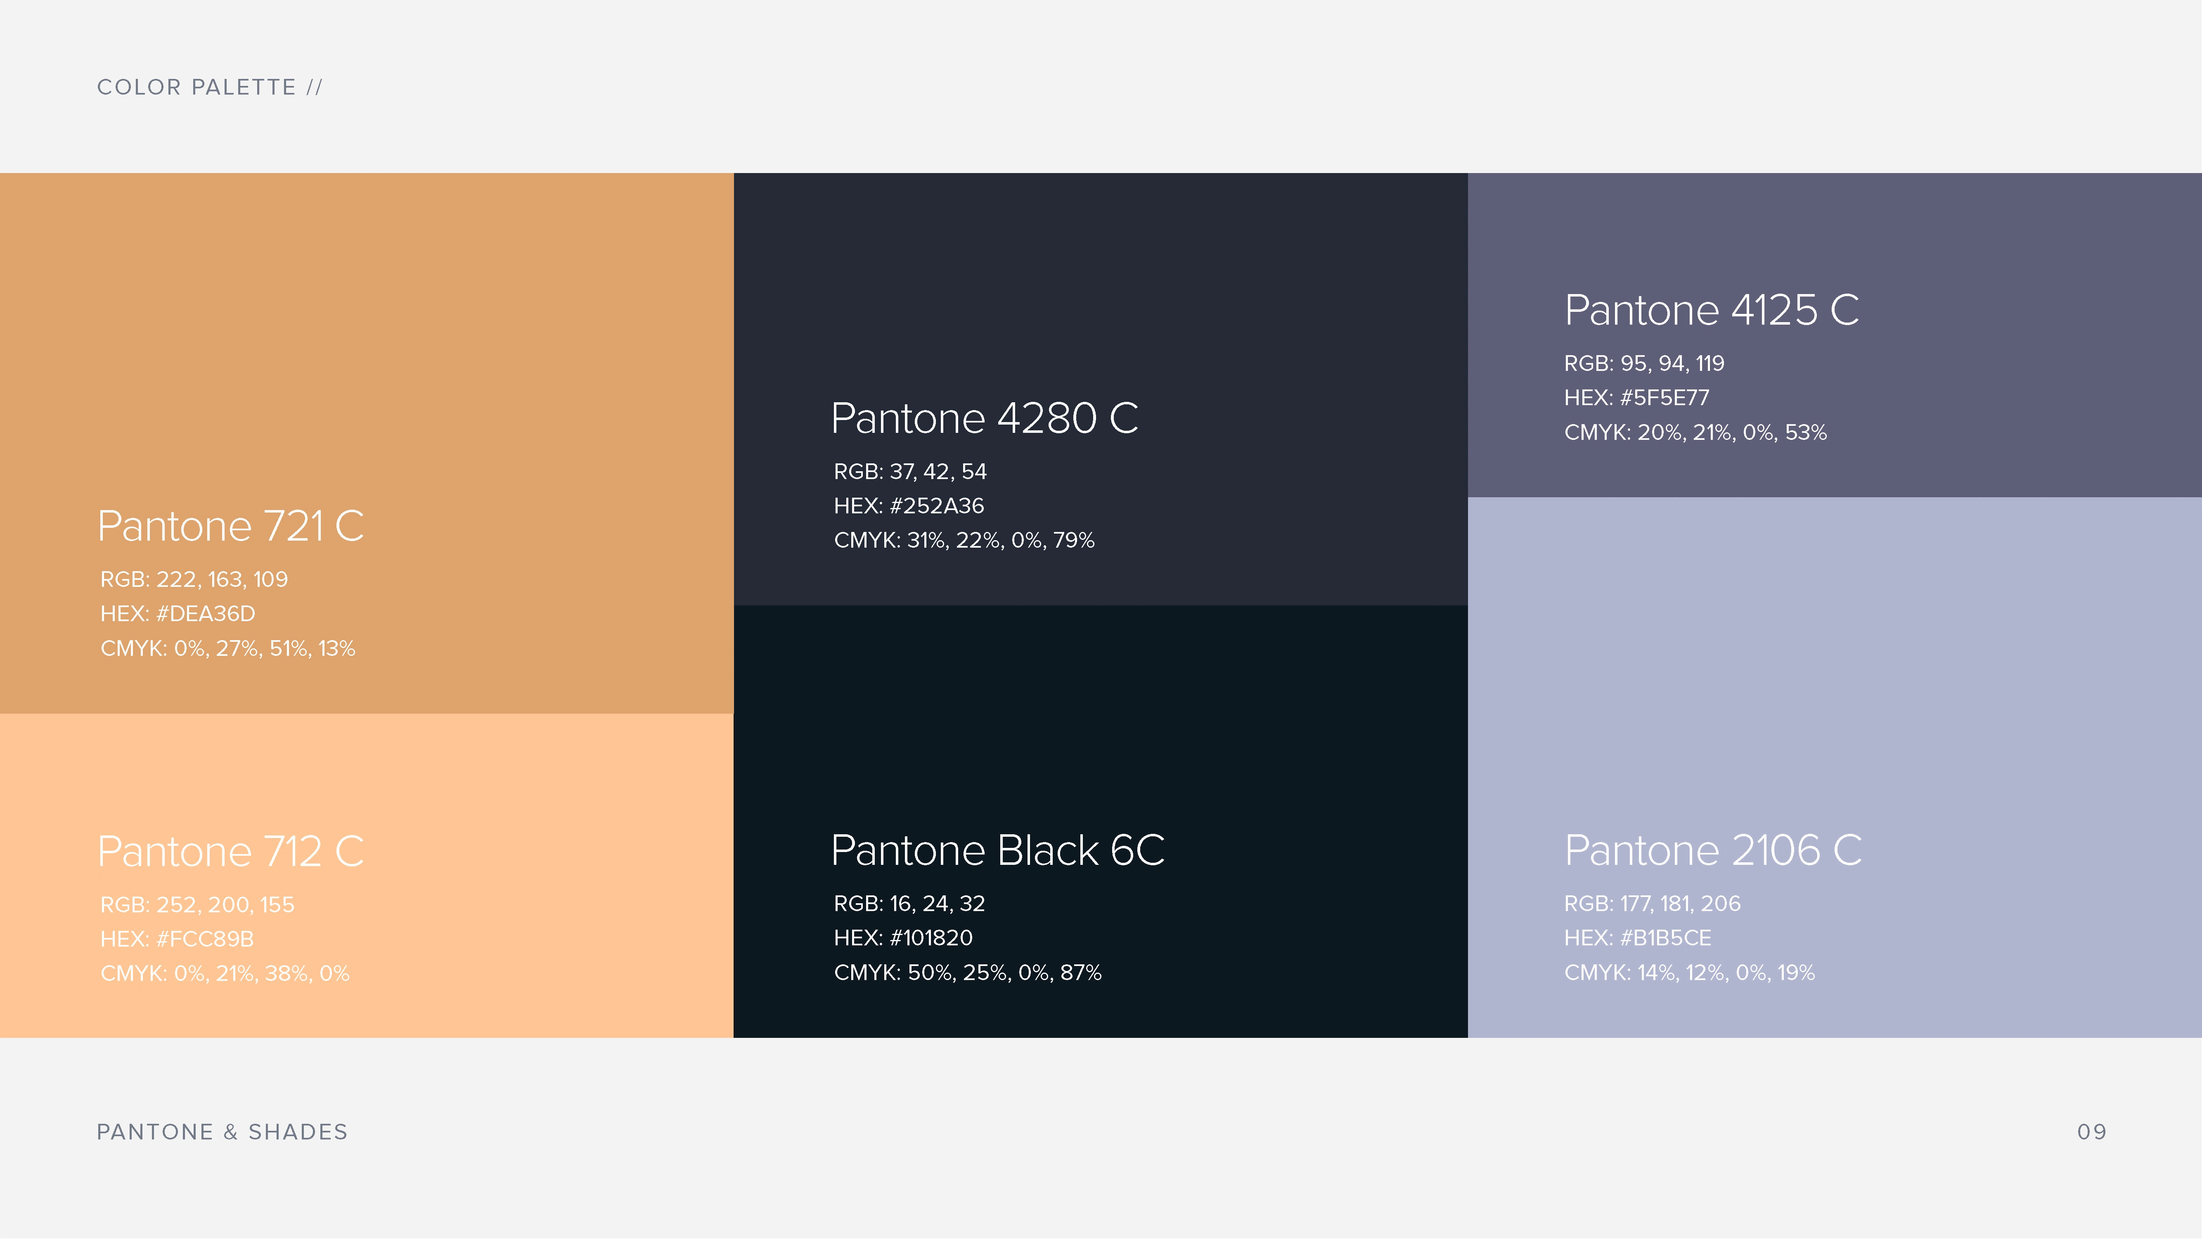This screenshot has height=1239, width=2202.
Task: Click the Pantone 4125 C title
Action: 1712,309
